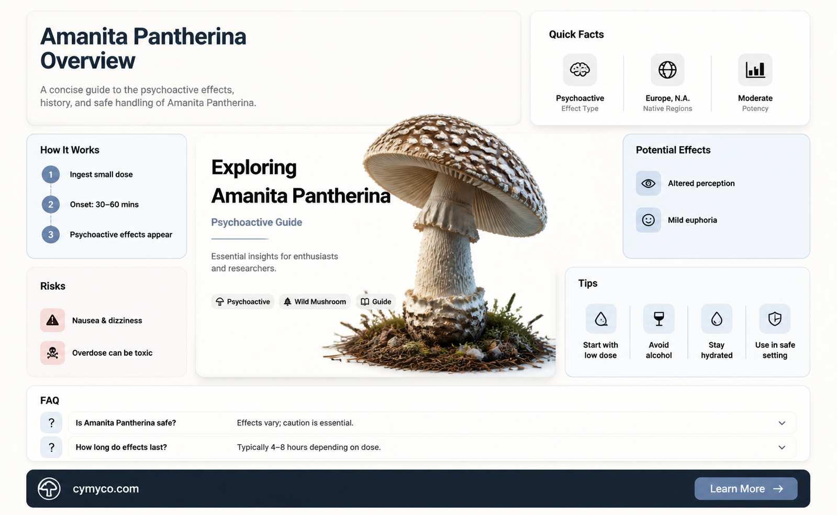Click the 'Ingest small dose' step text
The image size is (837, 515).
click(x=102, y=174)
